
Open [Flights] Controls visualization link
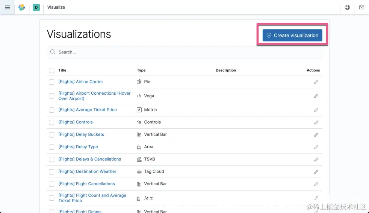pyautogui.click(x=76, y=122)
